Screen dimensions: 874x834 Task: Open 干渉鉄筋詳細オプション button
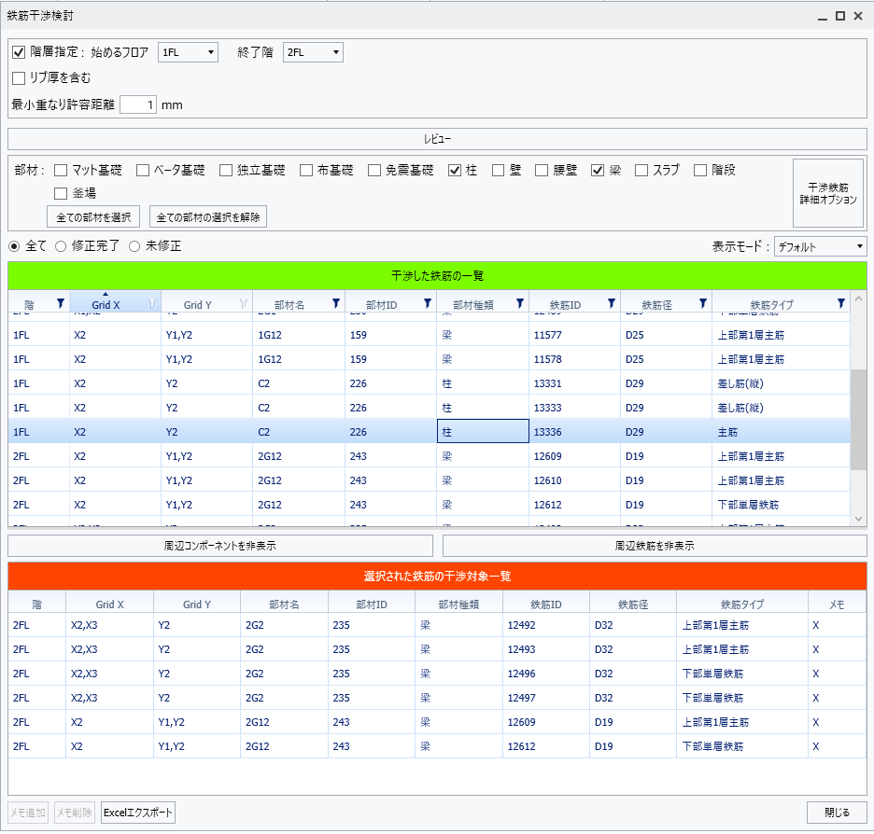pyautogui.click(x=828, y=193)
